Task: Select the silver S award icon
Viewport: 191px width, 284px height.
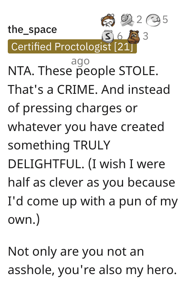Action: point(108,36)
